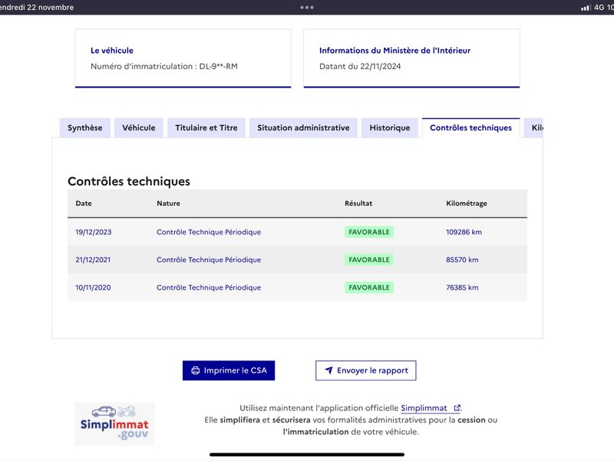This screenshot has width=614, height=461.
Task: Select the Situation administrative tab
Action: click(303, 128)
